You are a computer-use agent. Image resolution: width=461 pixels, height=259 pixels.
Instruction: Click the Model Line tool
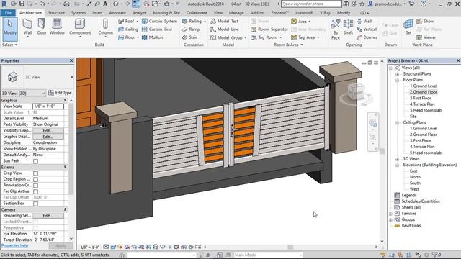pos(224,29)
